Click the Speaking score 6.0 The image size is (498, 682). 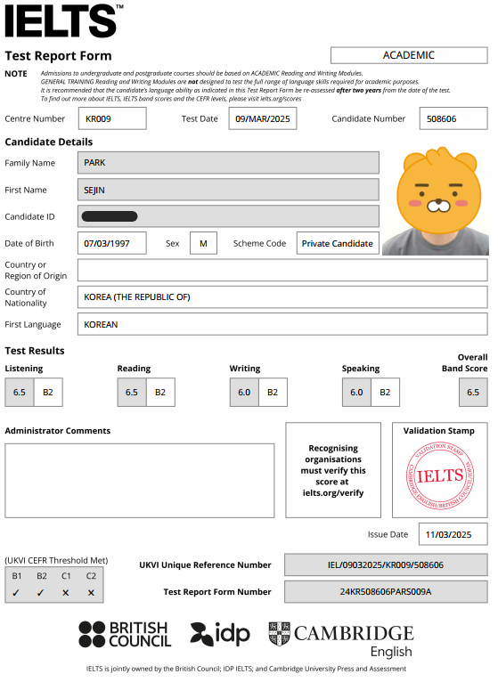356,393
